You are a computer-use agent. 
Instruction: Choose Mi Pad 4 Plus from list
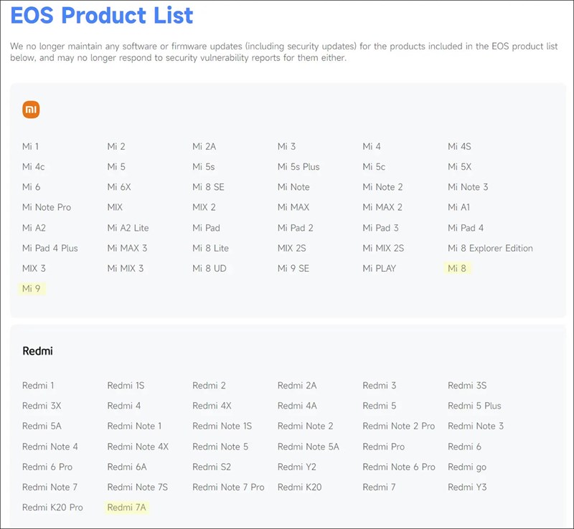pos(50,248)
